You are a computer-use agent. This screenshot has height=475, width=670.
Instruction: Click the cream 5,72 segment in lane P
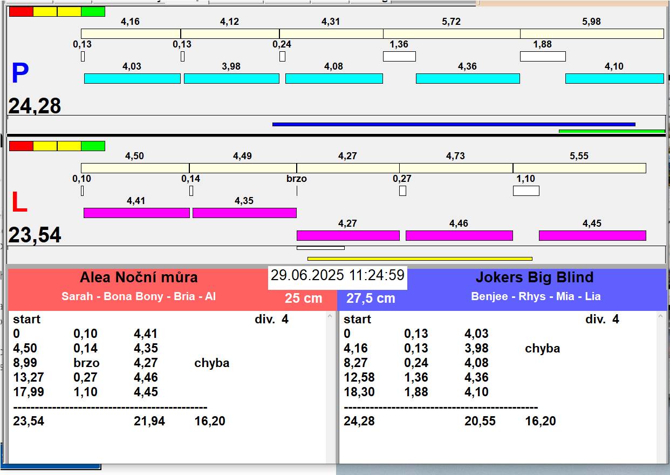tap(452, 33)
